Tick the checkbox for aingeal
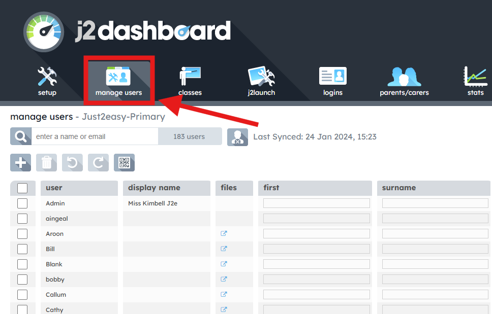Viewport: 492px width, 314px height. click(22, 219)
